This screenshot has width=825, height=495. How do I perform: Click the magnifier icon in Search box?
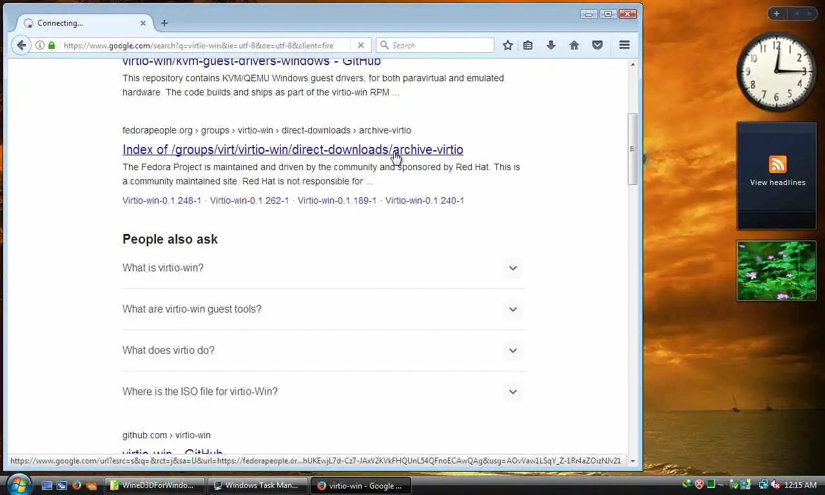pos(385,45)
